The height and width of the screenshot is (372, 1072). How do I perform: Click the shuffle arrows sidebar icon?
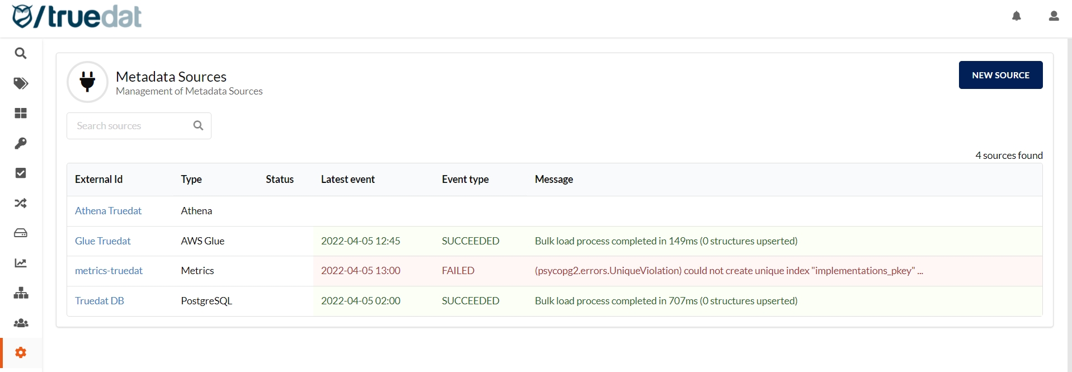point(21,203)
